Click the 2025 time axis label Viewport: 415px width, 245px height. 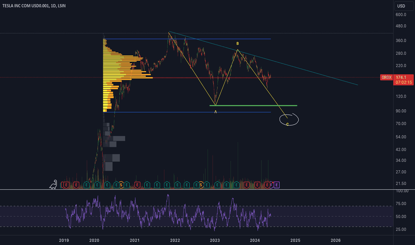pyautogui.click(x=295, y=240)
